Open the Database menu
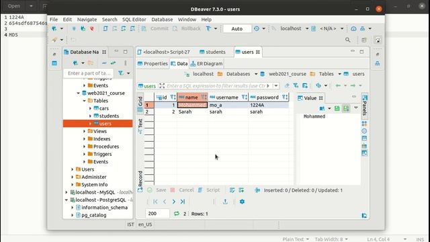The height and width of the screenshot is (242, 430). coord(162,19)
